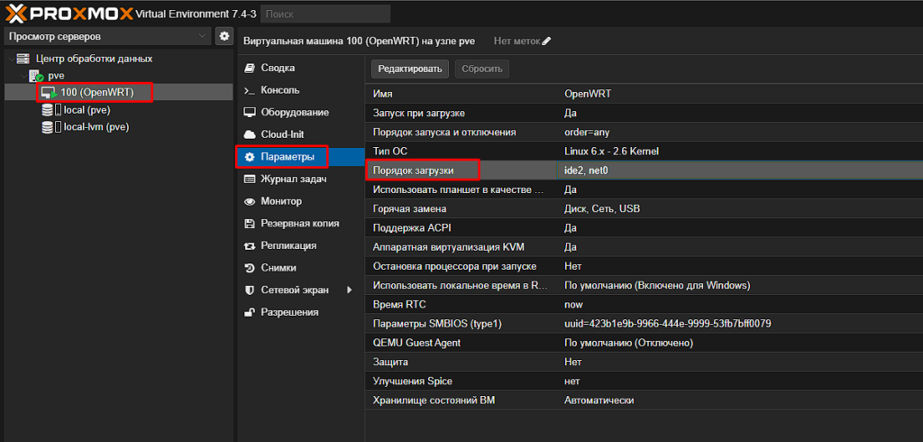The height and width of the screenshot is (442, 923).
Task: Switch to the Оборудование tab
Action: click(x=301, y=113)
